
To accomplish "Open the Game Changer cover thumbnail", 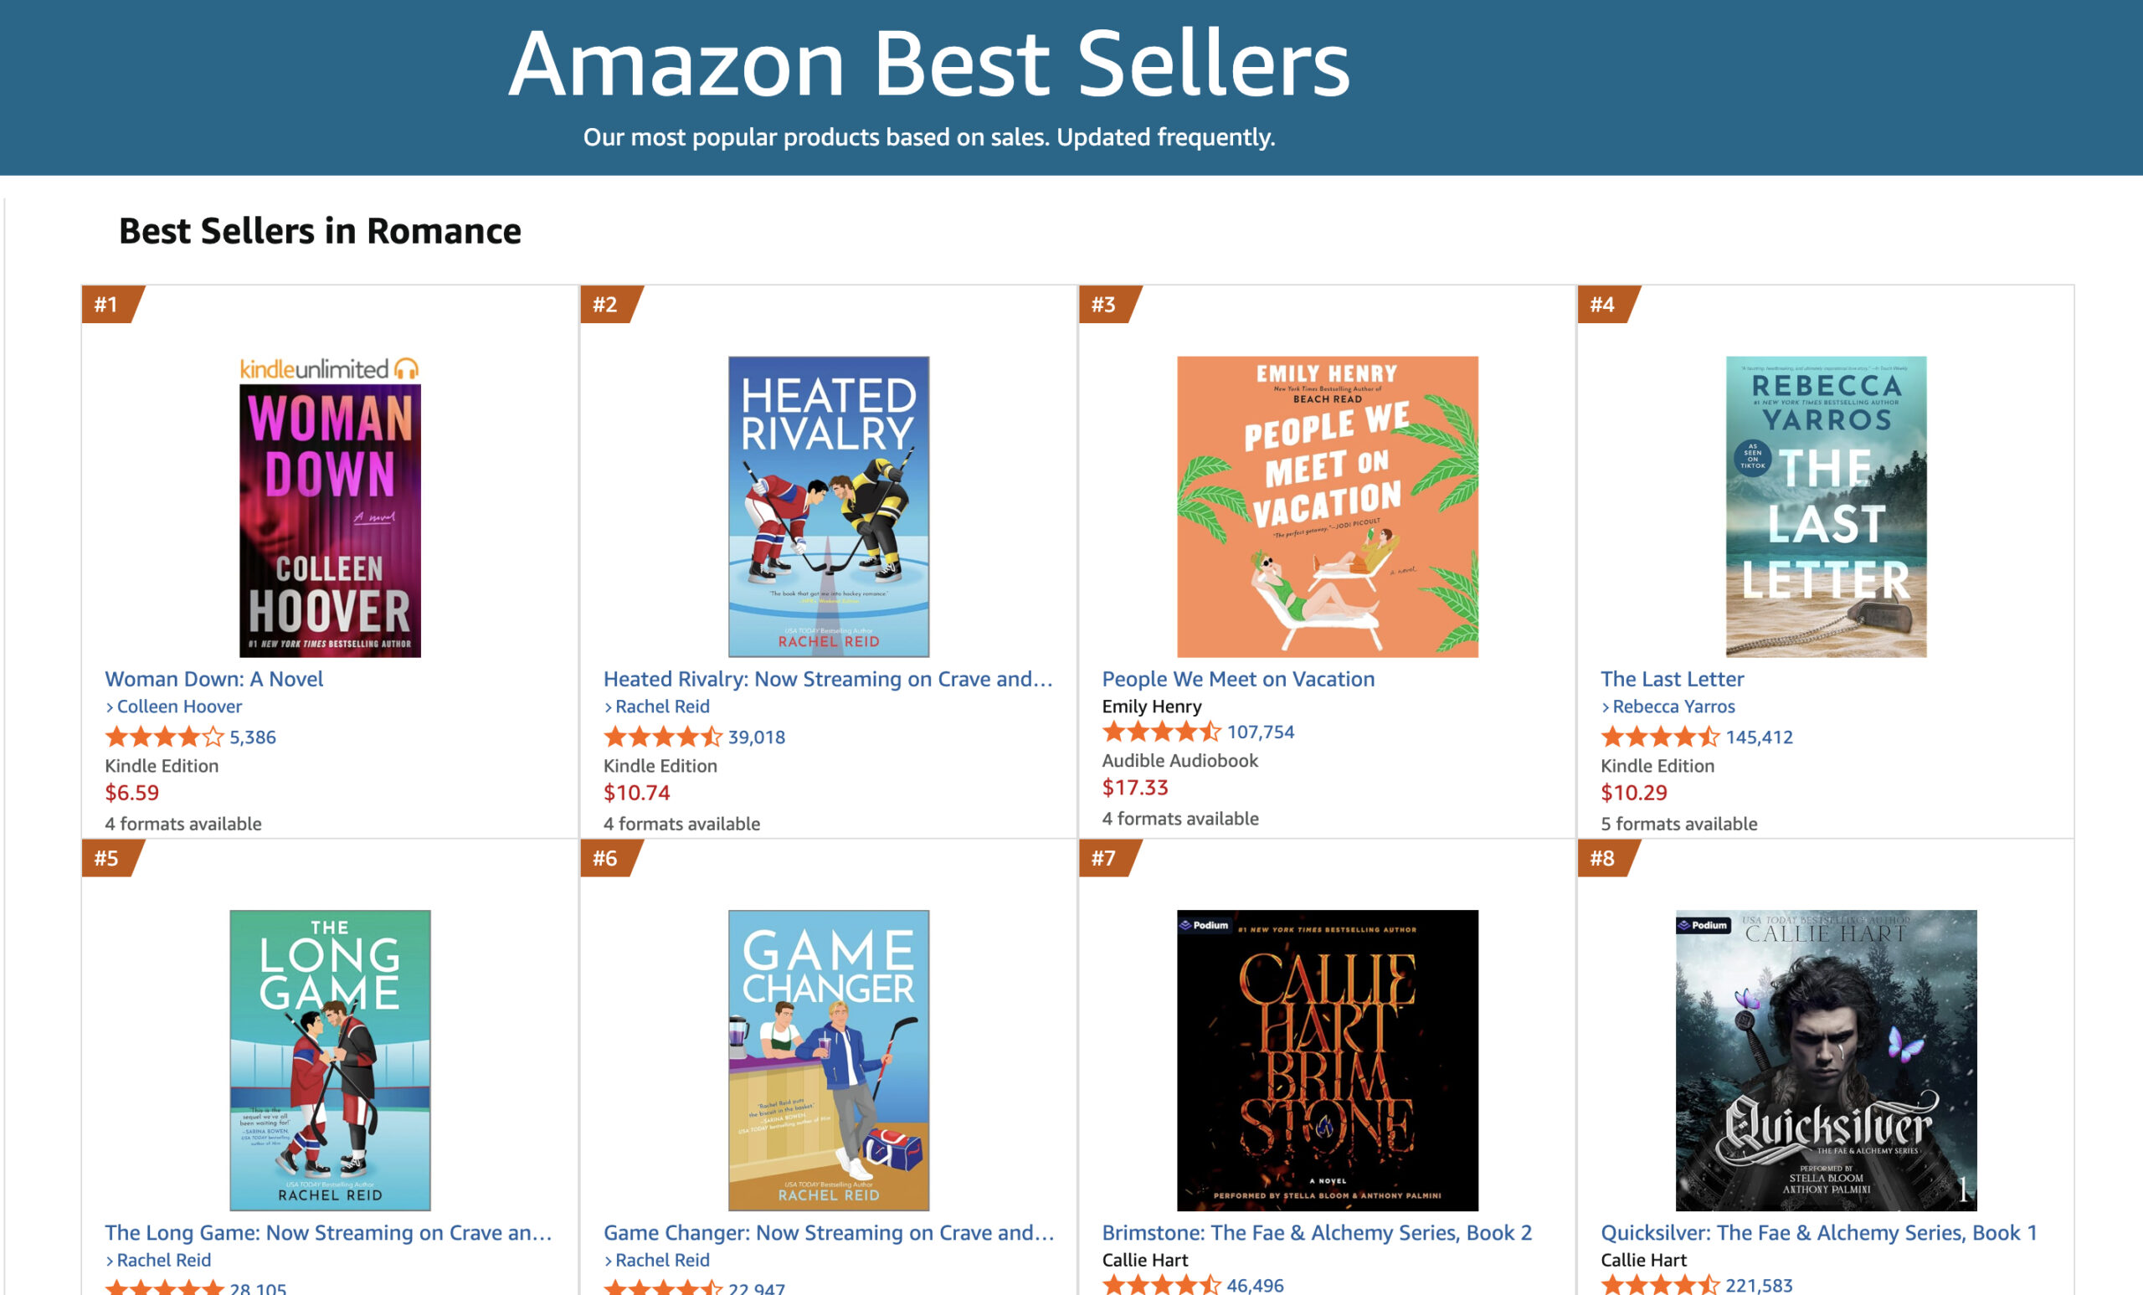I will pos(828,1060).
